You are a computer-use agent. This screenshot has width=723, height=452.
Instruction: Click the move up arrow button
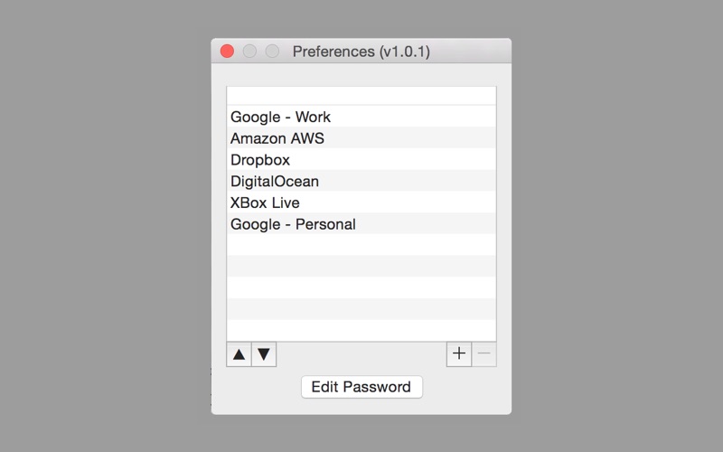click(x=239, y=354)
